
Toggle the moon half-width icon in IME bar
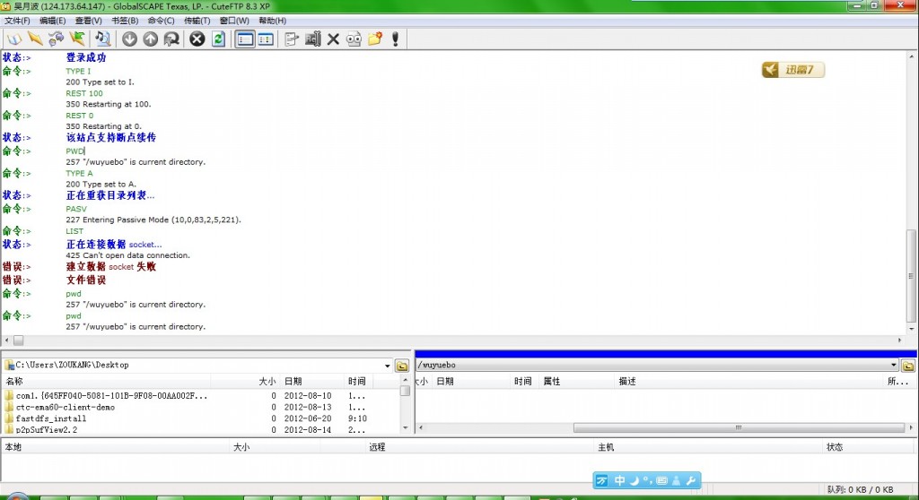click(635, 480)
